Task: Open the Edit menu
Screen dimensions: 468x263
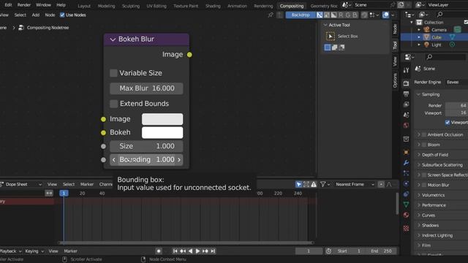Action: point(8,5)
